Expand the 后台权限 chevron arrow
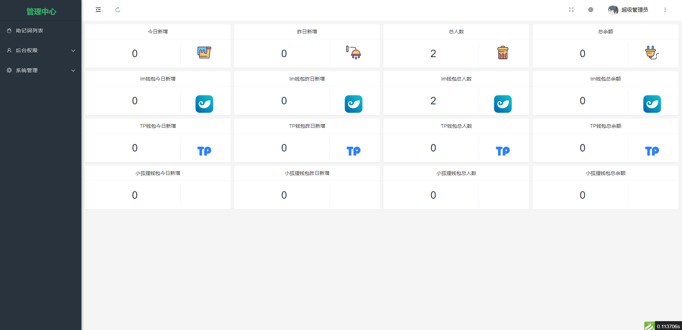Image resolution: width=682 pixels, height=330 pixels. [73, 51]
